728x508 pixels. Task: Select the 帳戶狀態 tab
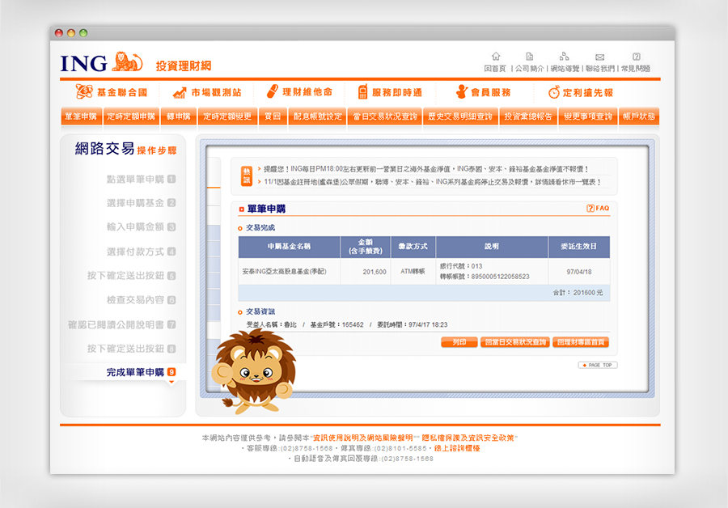(639, 116)
